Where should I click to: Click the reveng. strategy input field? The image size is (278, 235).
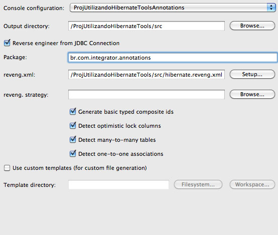pos(147,94)
